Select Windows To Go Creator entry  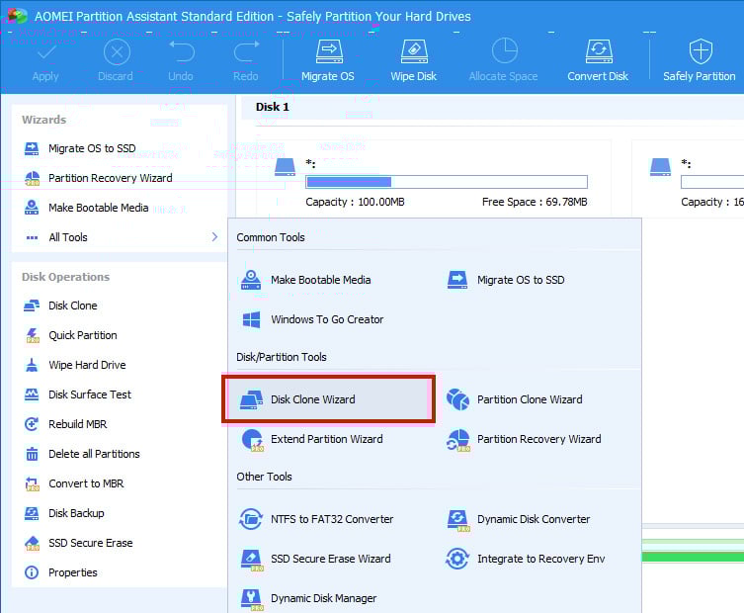(x=327, y=319)
